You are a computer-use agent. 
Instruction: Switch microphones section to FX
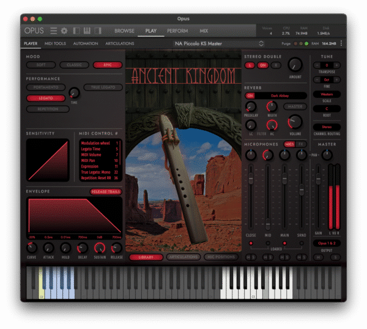301,144
